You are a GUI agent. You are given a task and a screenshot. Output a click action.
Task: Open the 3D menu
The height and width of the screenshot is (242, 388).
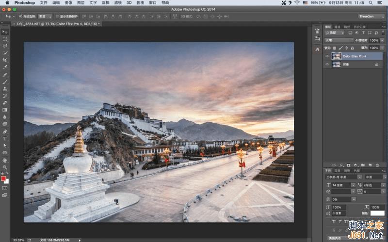coord(129,3)
